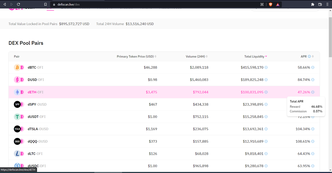Show APR breakdown icon next to 84.74%
The width and height of the screenshot is (332, 173).
[x=313, y=80]
